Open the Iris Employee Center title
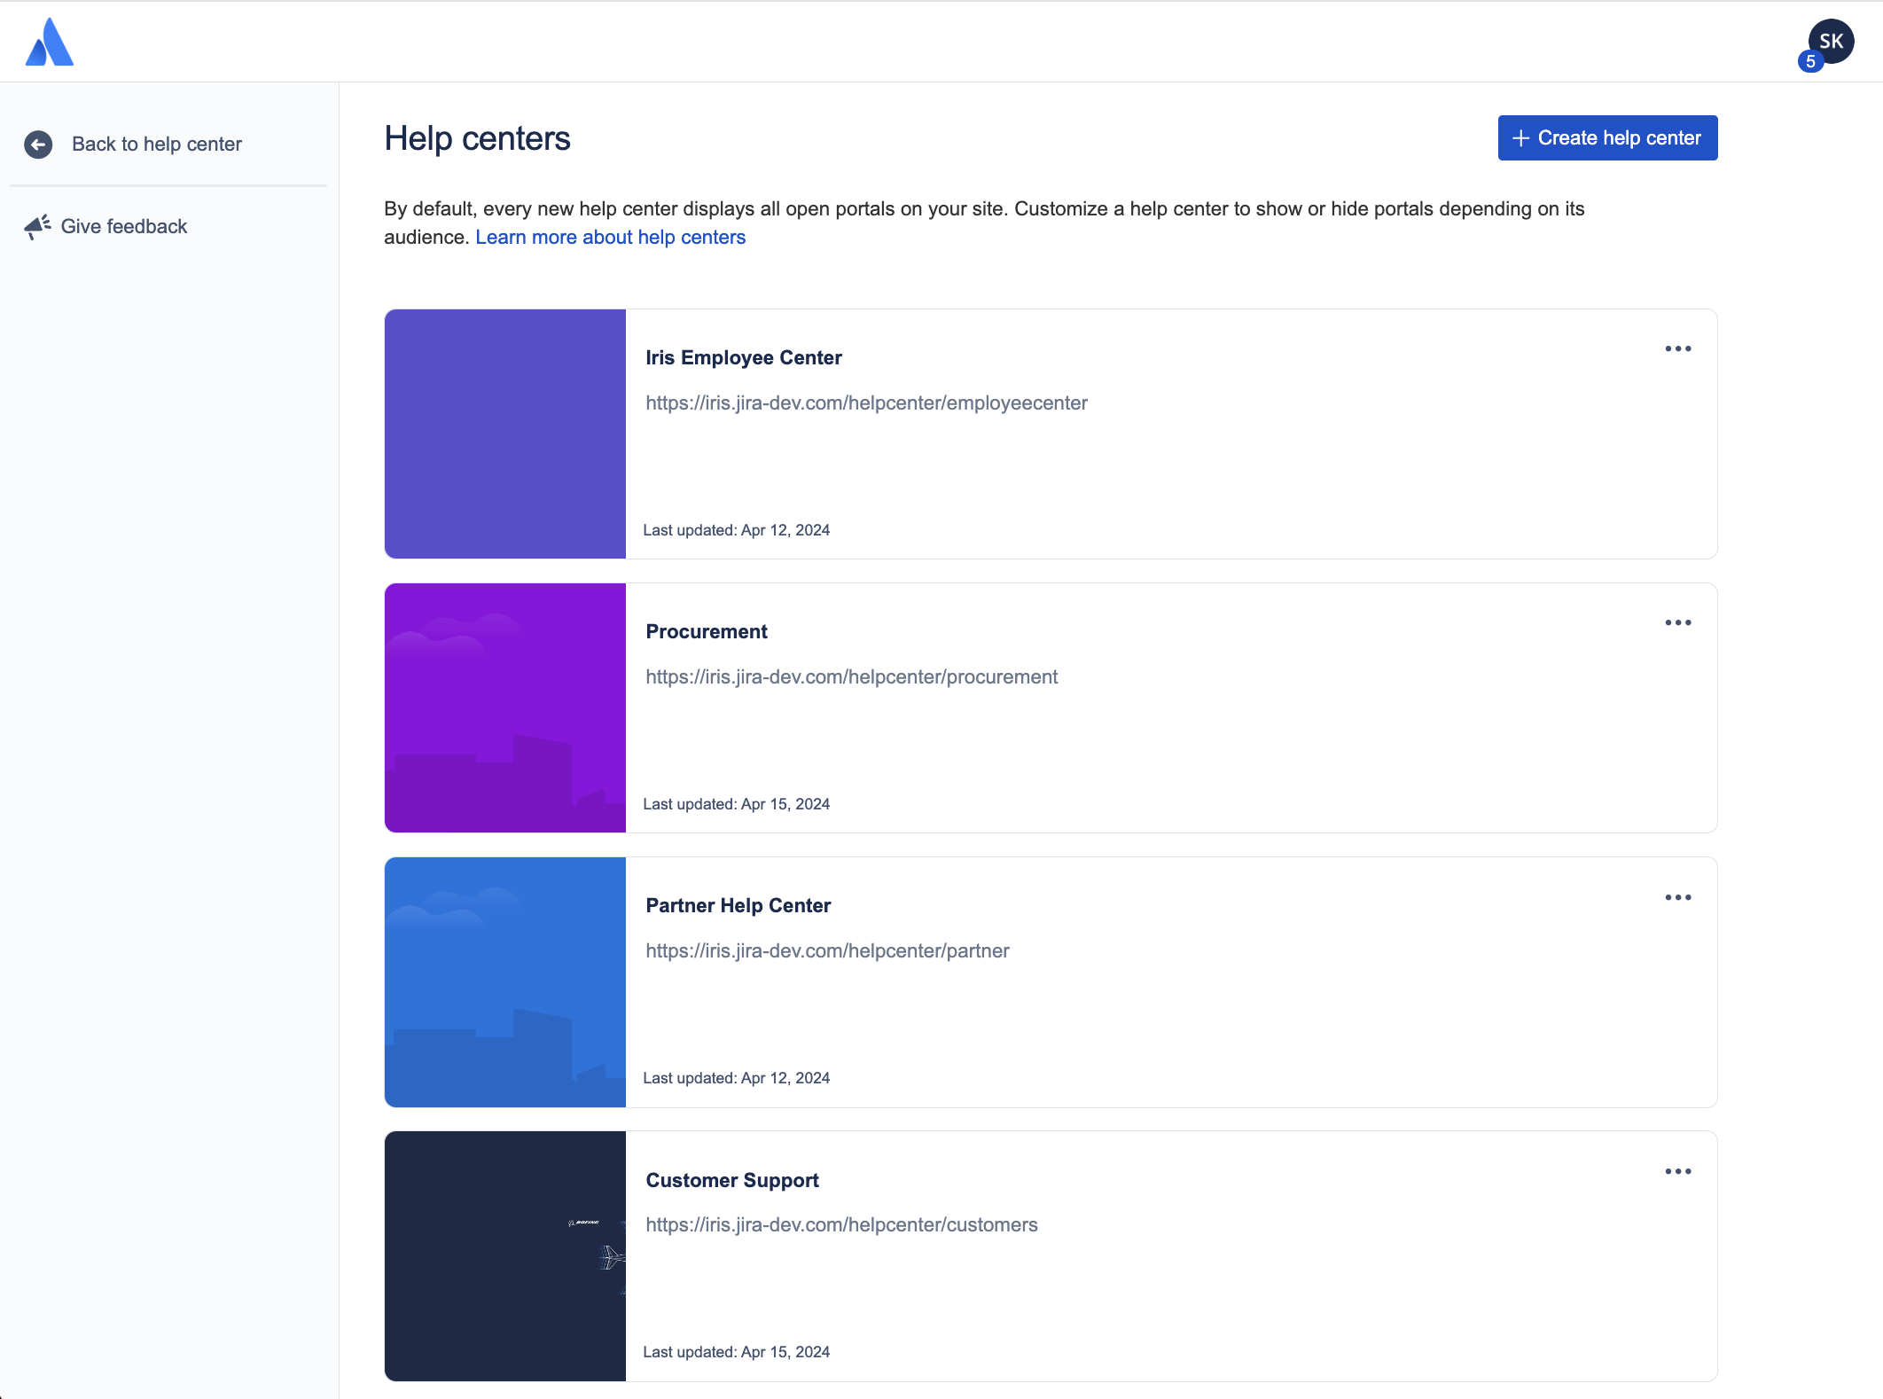 tap(744, 358)
